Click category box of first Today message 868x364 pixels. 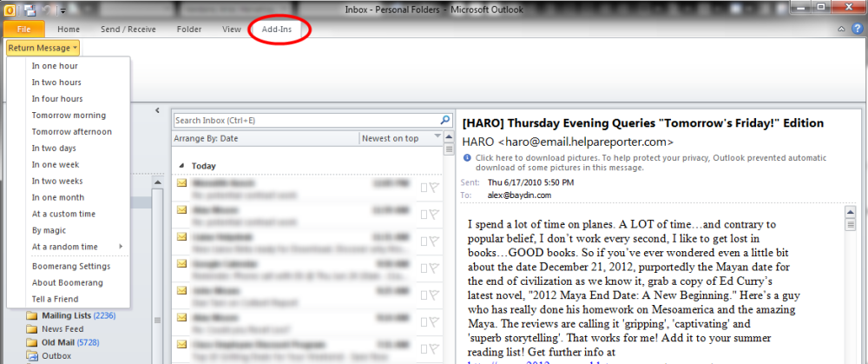424,188
